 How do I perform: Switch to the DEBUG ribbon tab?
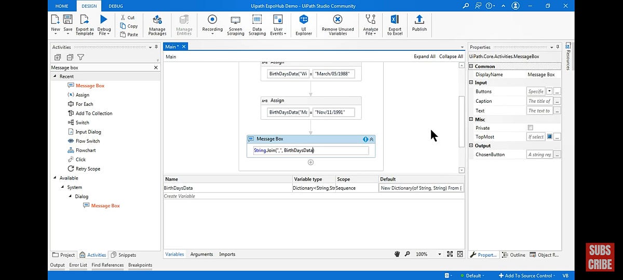click(116, 6)
